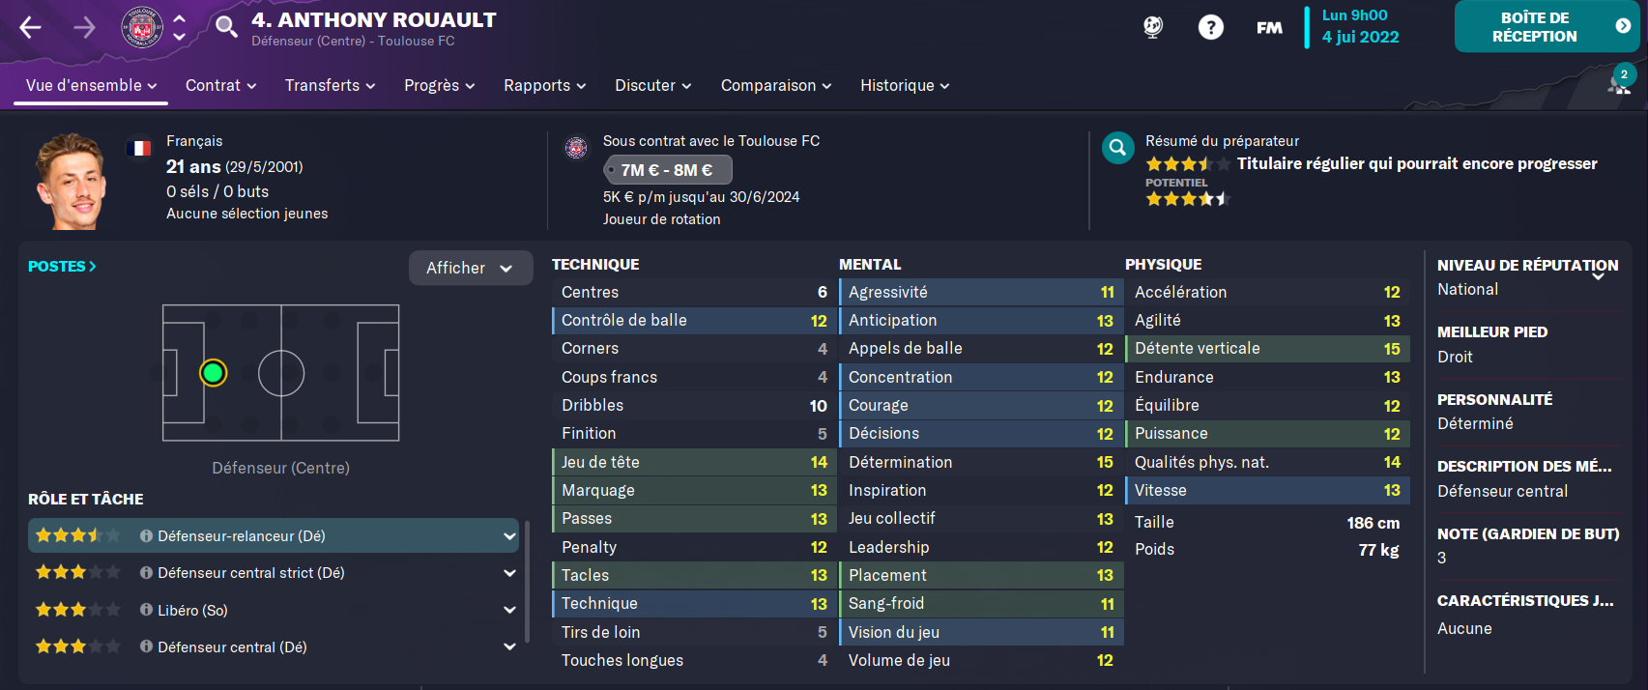Open the help question mark icon

[x=1211, y=27]
